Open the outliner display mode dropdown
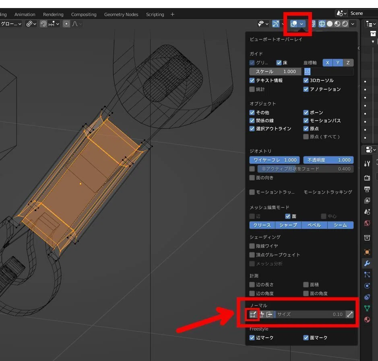This screenshot has height=361, width=378. point(371,24)
